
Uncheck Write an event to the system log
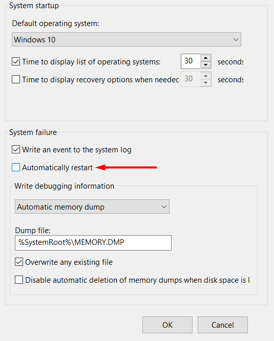point(16,150)
